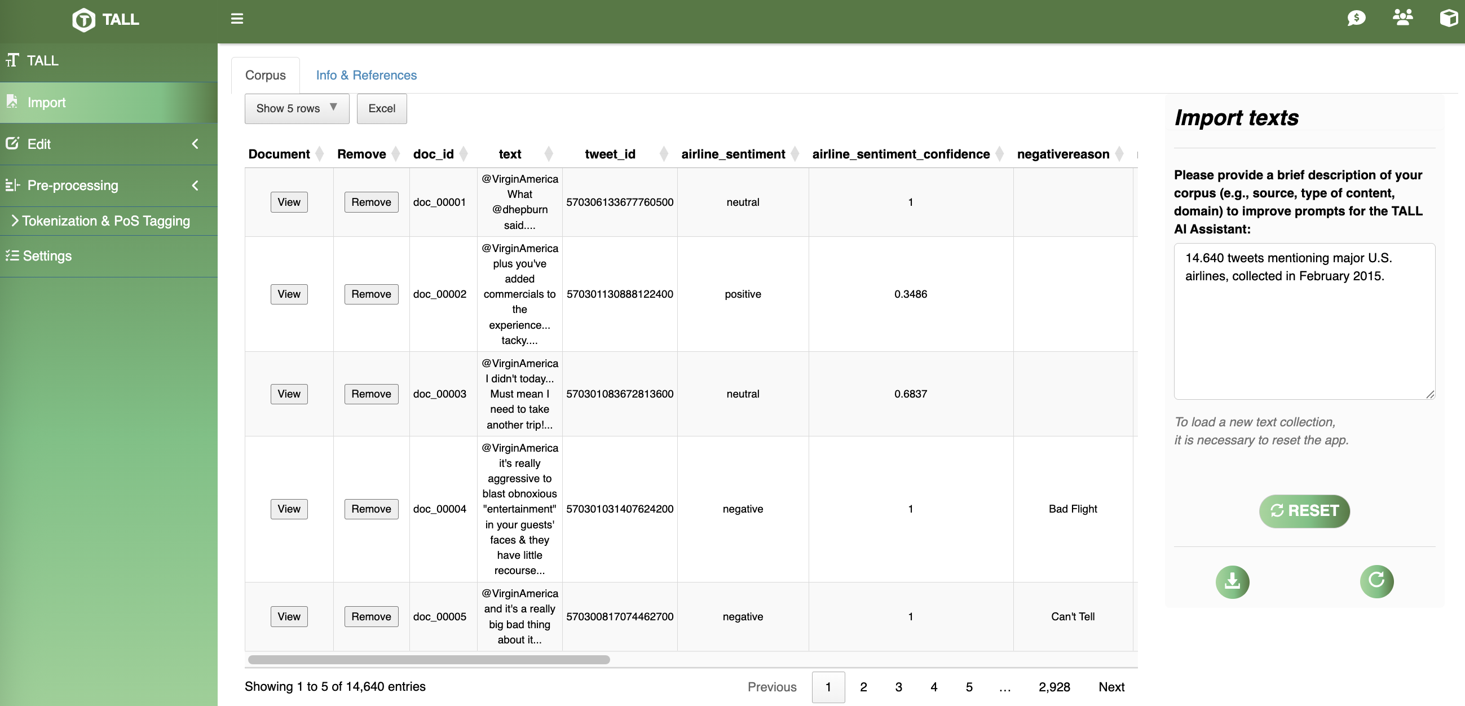1465x706 pixels.
Task: Remove document doc_00004
Action: click(x=371, y=509)
